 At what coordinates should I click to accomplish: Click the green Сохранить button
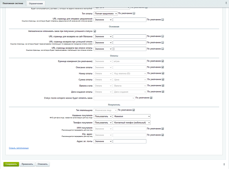11,164
